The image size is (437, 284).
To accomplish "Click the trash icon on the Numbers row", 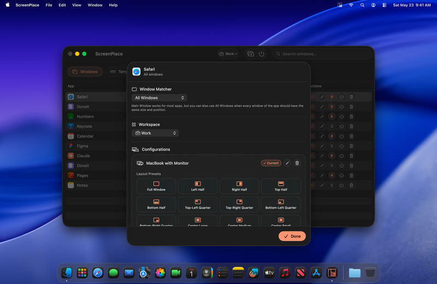I will (x=351, y=116).
